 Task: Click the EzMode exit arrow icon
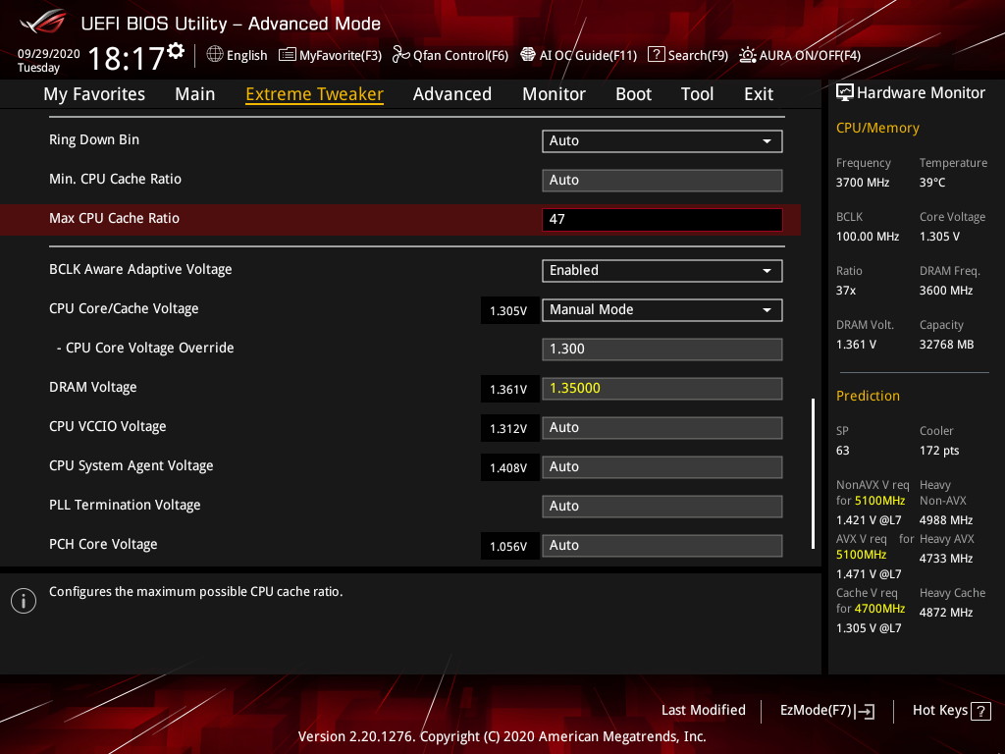tap(866, 711)
